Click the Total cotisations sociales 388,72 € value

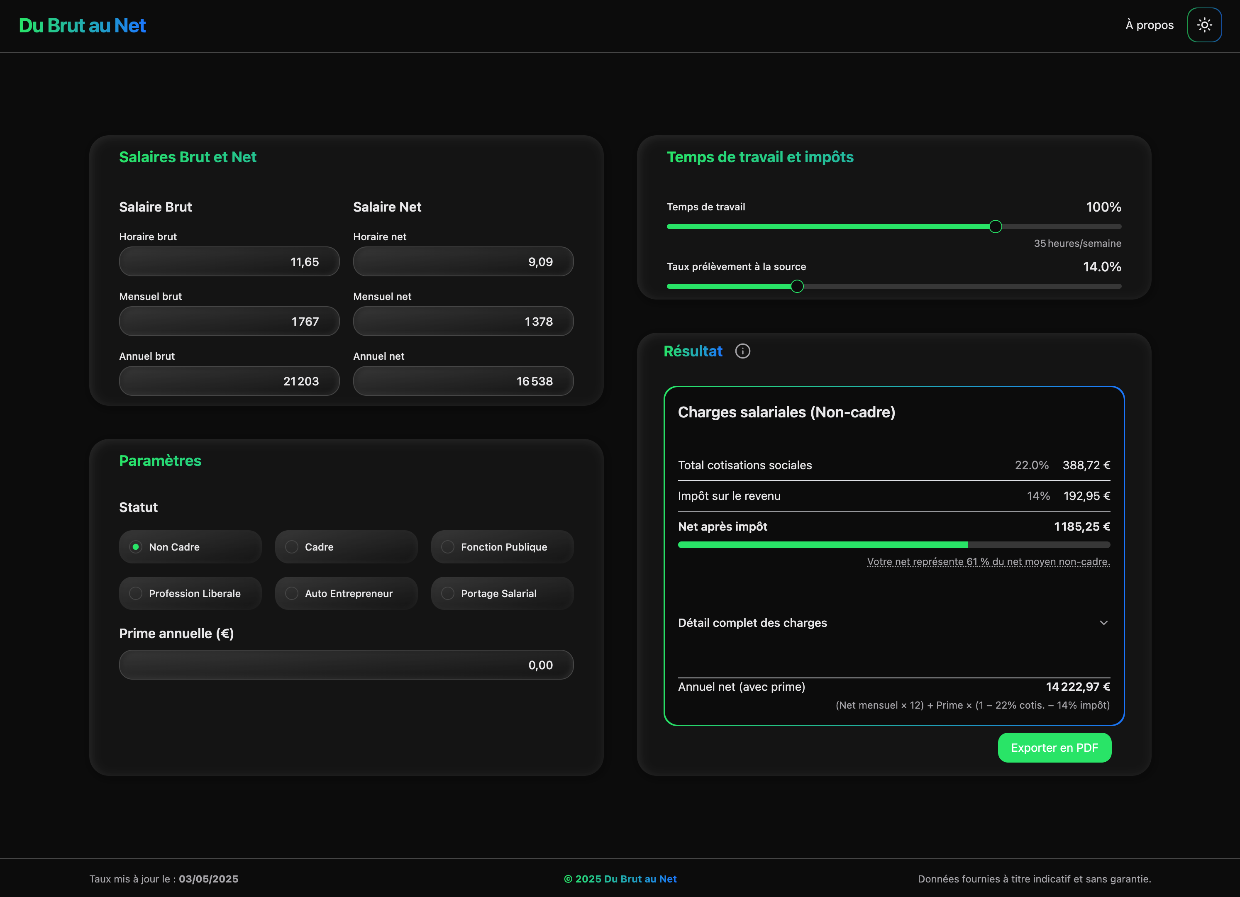[x=1086, y=465]
